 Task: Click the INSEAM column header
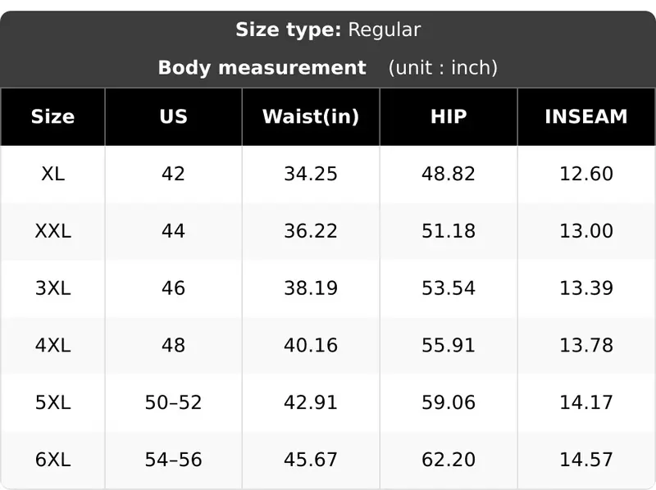(586, 116)
